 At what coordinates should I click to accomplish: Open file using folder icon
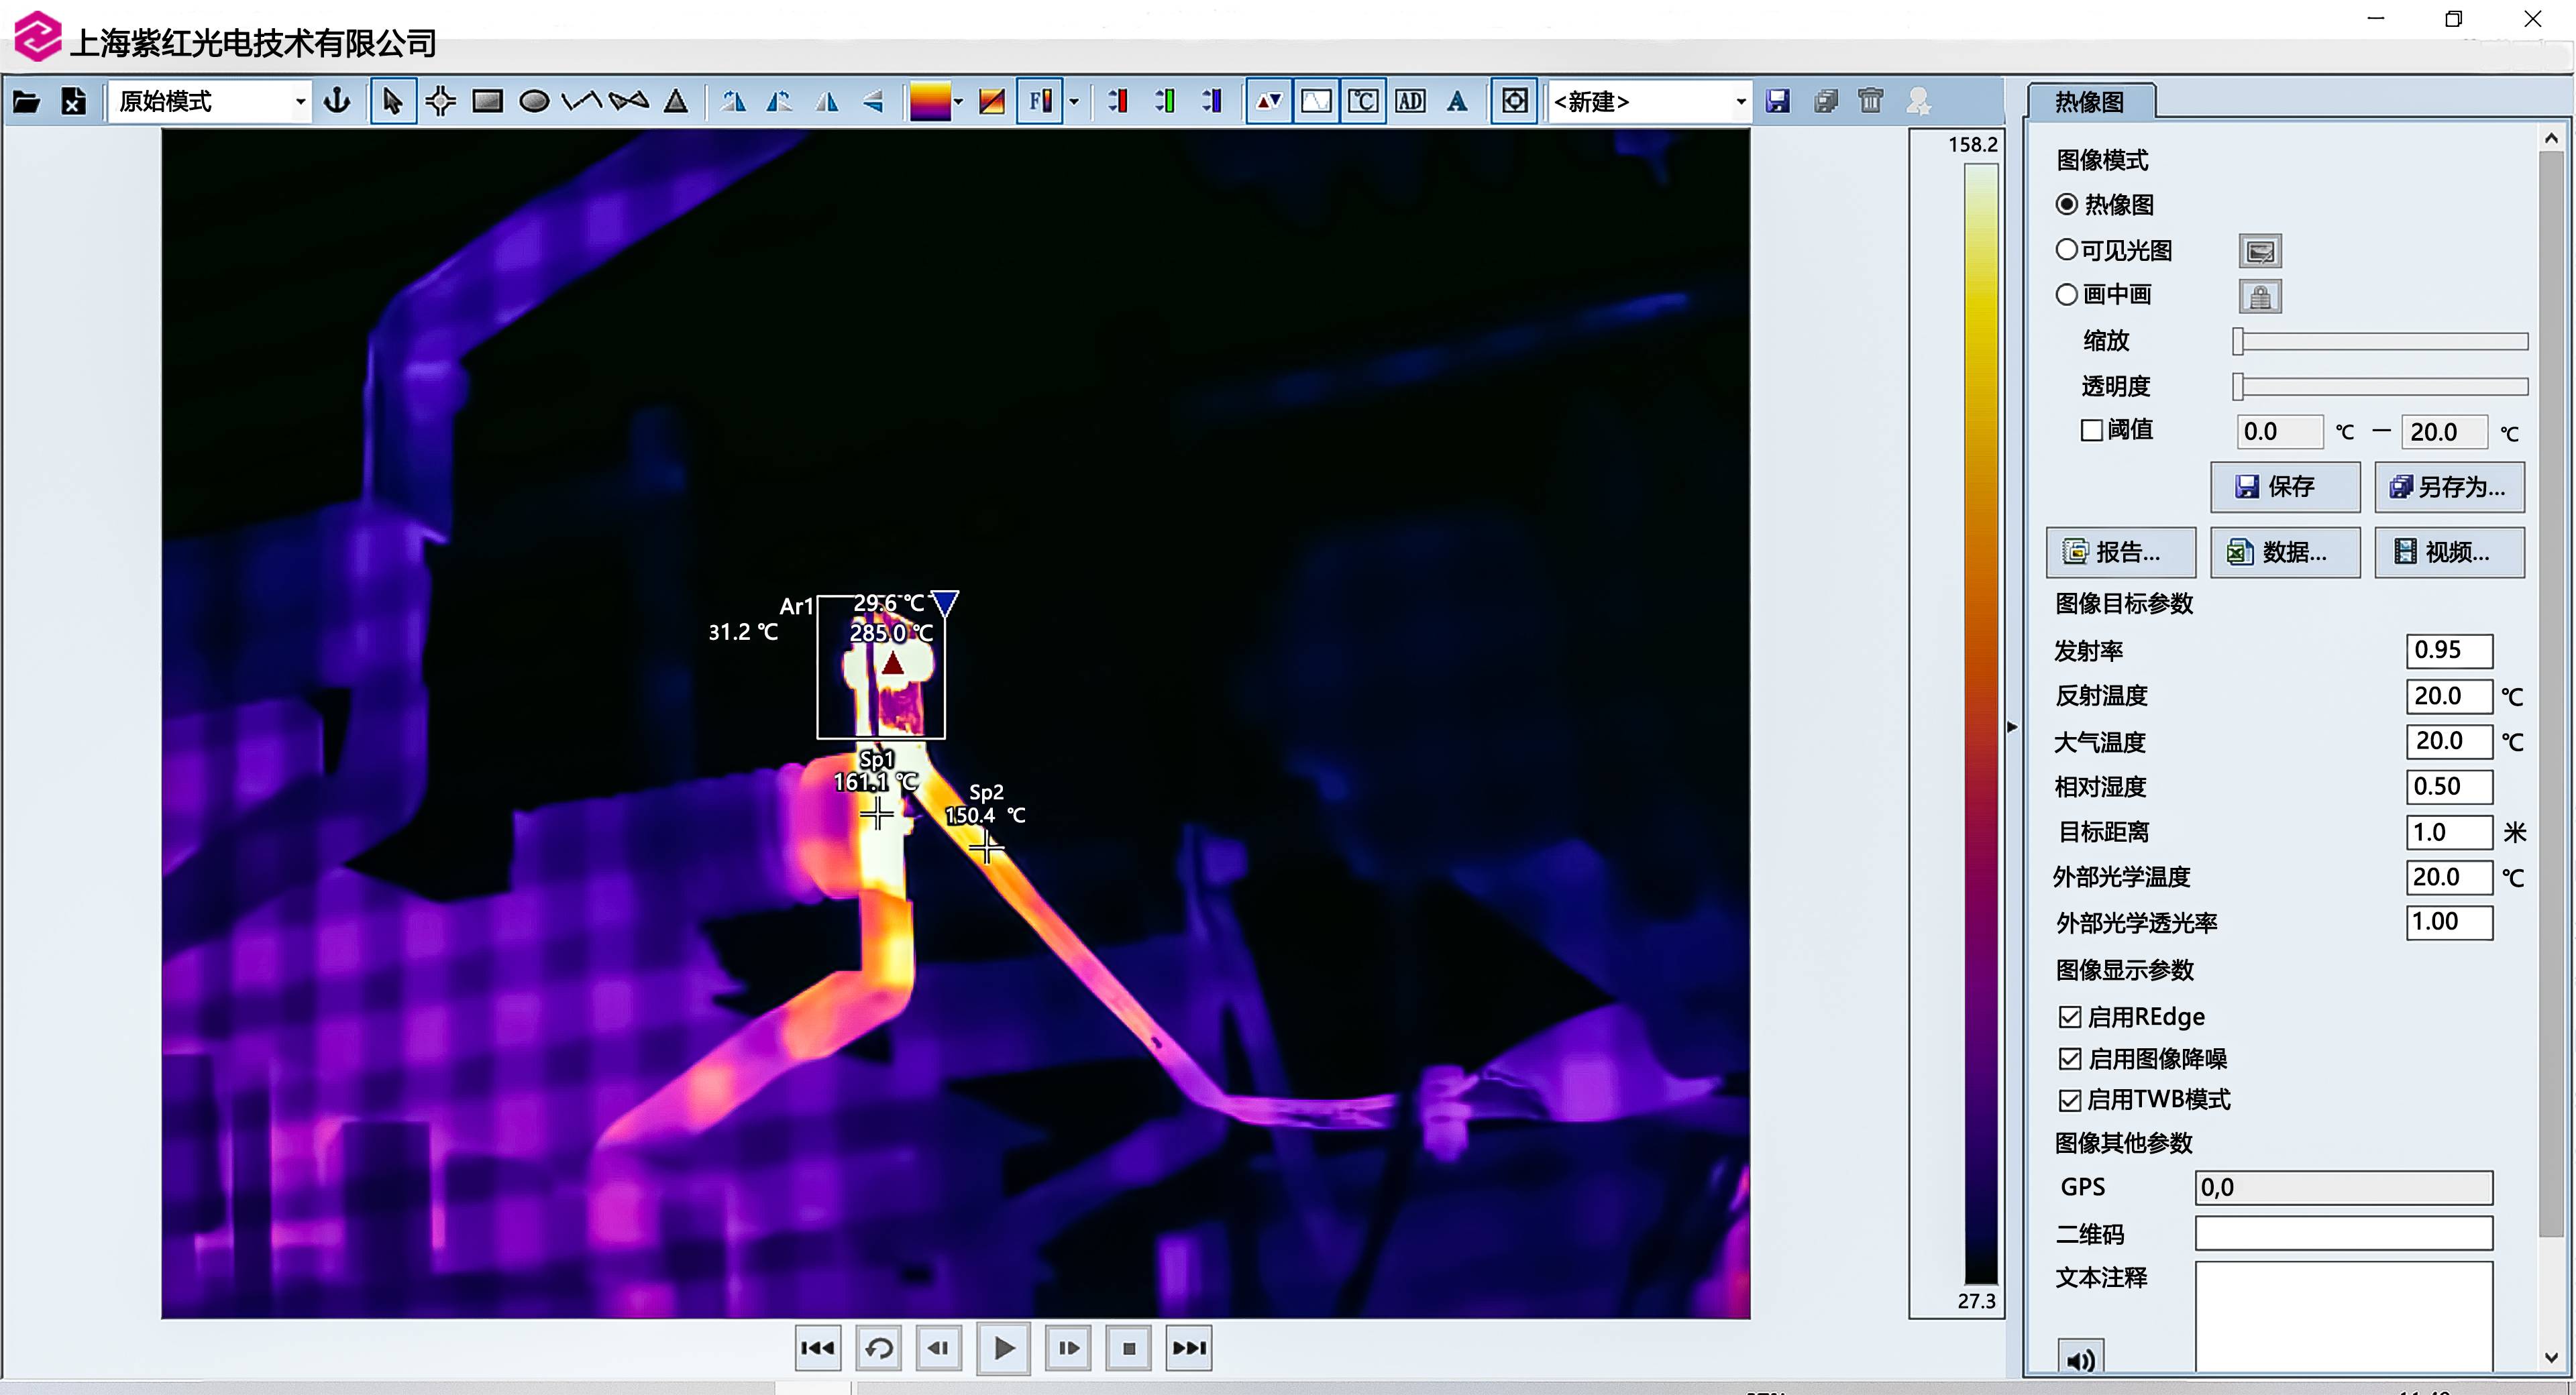pyautogui.click(x=26, y=101)
